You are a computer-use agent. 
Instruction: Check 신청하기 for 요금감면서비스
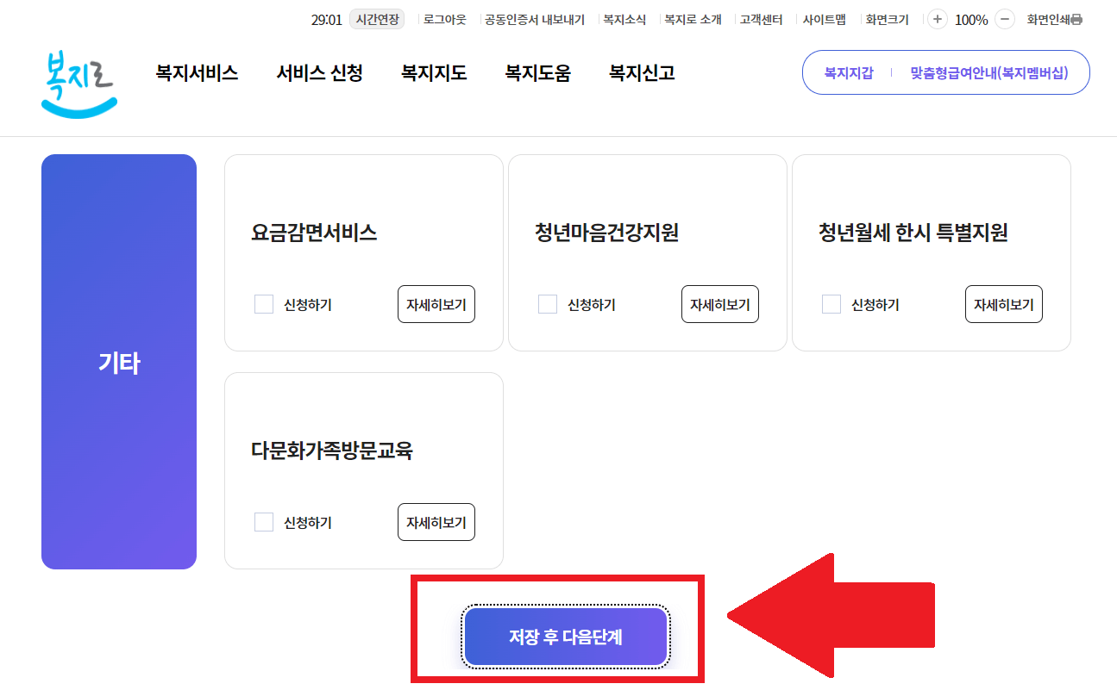[263, 303]
